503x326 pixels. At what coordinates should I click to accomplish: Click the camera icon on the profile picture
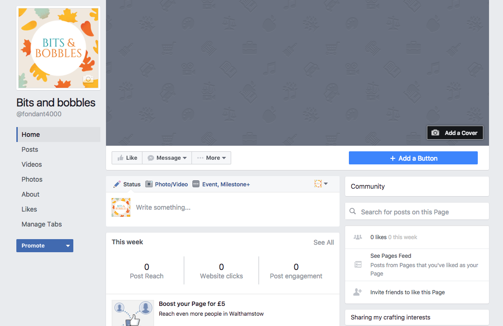pos(88,79)
